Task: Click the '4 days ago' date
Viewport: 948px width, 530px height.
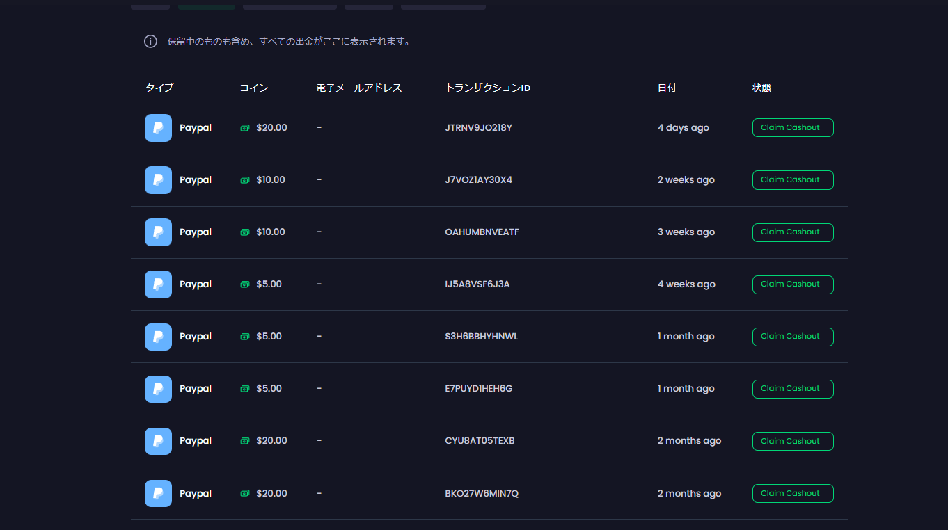Action: point(684,128)
